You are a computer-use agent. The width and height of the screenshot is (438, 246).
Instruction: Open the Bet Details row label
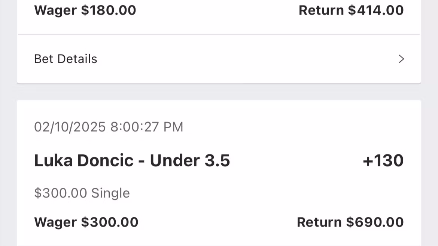(66, 59)
